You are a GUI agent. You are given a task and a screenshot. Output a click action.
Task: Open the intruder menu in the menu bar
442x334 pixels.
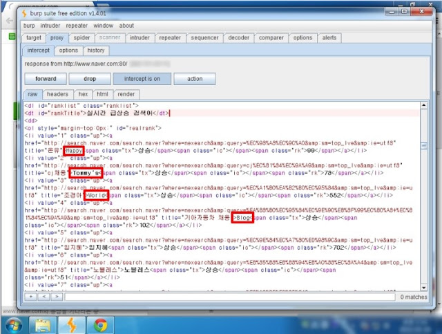click(50, 26)
